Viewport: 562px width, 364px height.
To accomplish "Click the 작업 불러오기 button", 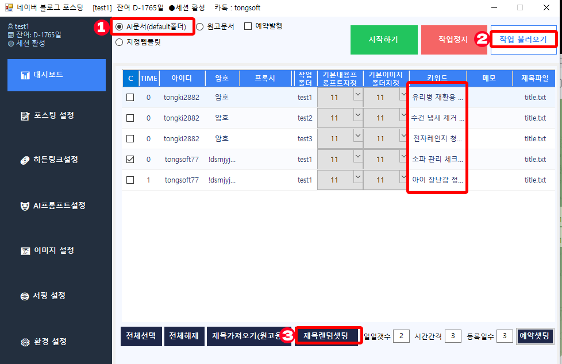I will pyautogui.click(x=523, y=39).
